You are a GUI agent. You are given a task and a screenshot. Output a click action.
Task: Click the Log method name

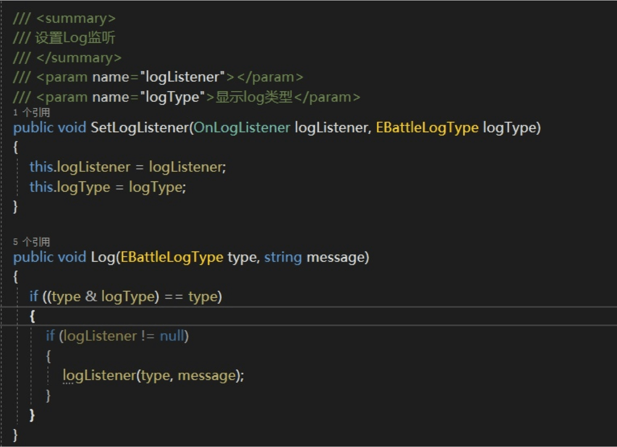point(103,257)
